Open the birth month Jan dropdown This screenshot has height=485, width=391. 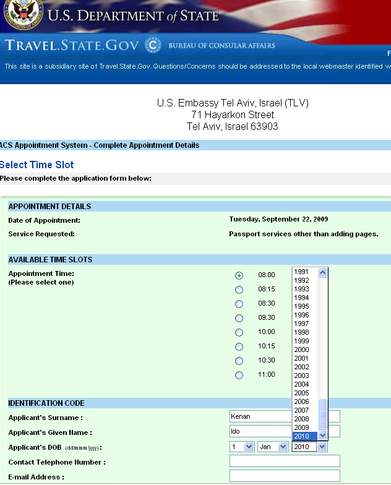coord(272,447)
